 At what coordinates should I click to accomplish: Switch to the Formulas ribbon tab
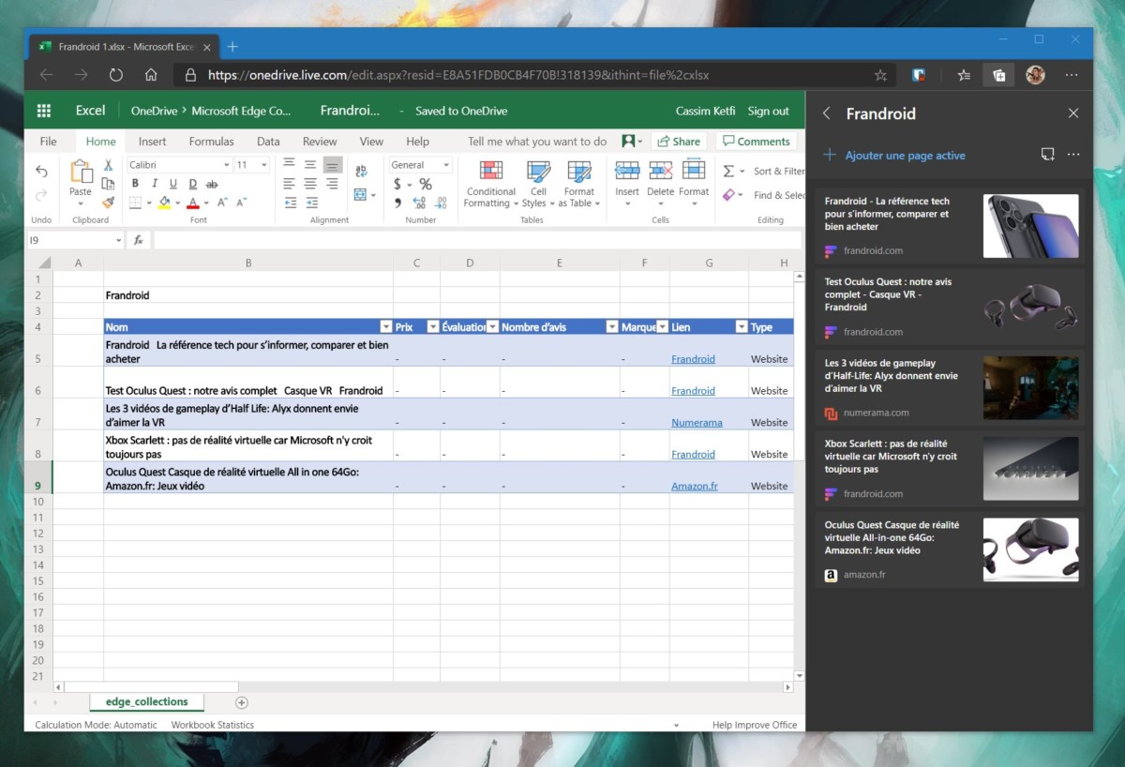(x=211, y=142)
